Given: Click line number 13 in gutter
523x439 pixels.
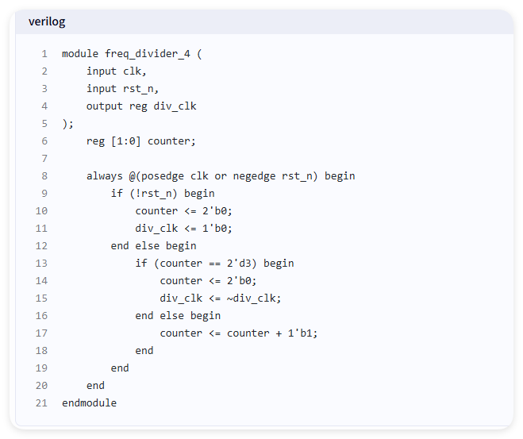Looking at the screenshot, I should click(42, 264).
